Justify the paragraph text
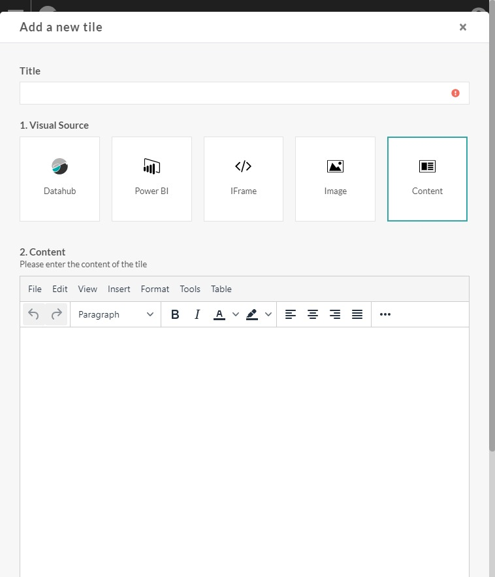Screen dimensions: 495x577 point(357,314)
